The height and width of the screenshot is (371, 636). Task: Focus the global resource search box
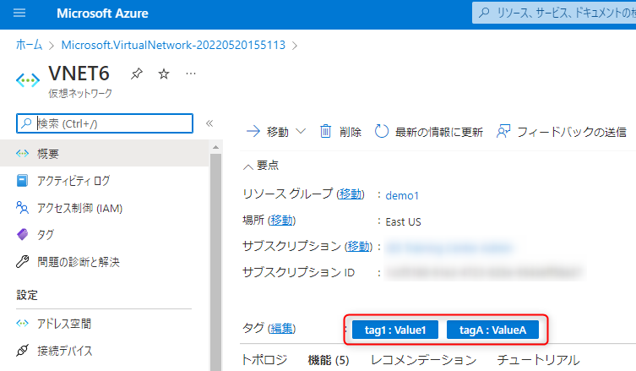554,13
